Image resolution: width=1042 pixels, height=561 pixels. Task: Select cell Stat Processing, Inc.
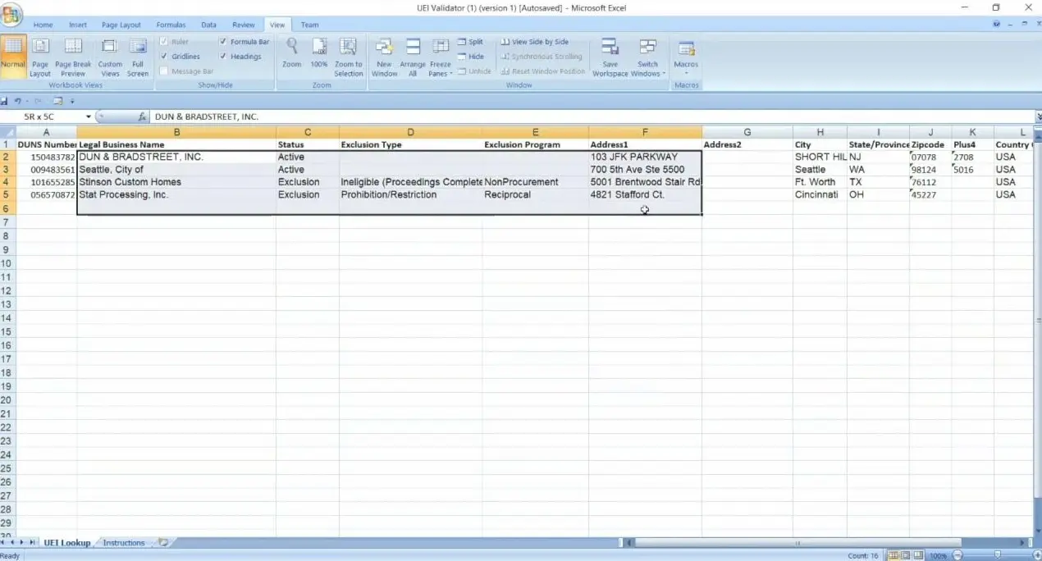click(x=176, y=195)
